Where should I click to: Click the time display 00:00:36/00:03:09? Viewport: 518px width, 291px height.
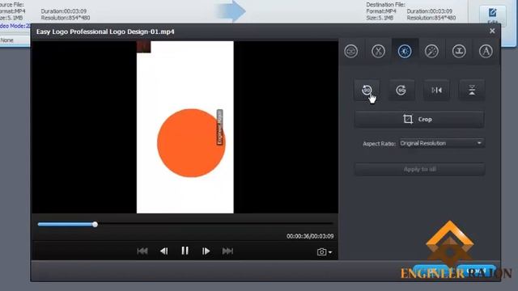coord(310,236)
